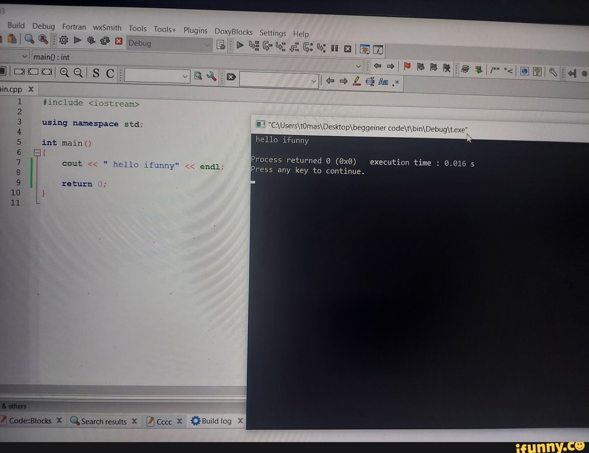Click the Replace magnifier icon
Screen dimensions: 589x453
pyautogui.click(x=43, y=39)
